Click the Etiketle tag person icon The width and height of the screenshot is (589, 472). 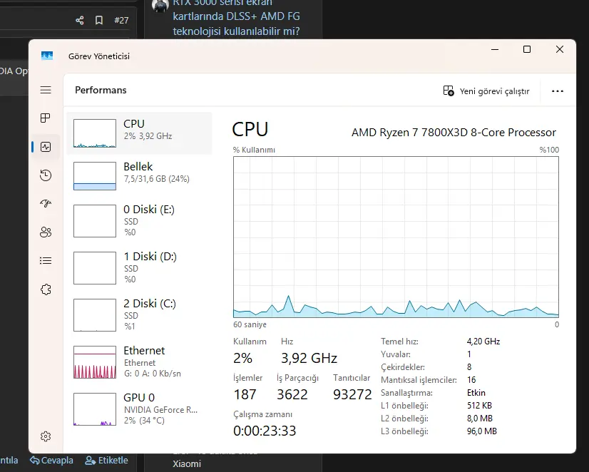(x=90, y=461)
